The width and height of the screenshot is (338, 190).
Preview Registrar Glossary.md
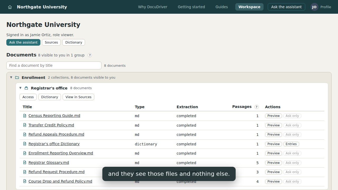point(274,163)
